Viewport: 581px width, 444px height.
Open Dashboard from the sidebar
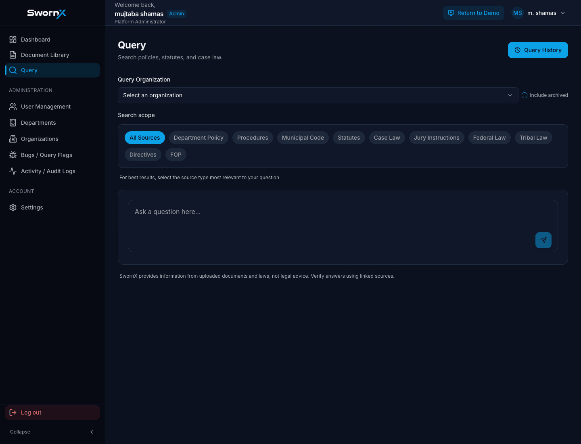[52, 40]
